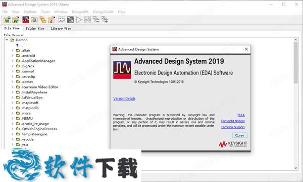Open an existing workspace from toolbar
Image resolution: width=303 pixels, height=182 pixels.
tap(16, 20)
